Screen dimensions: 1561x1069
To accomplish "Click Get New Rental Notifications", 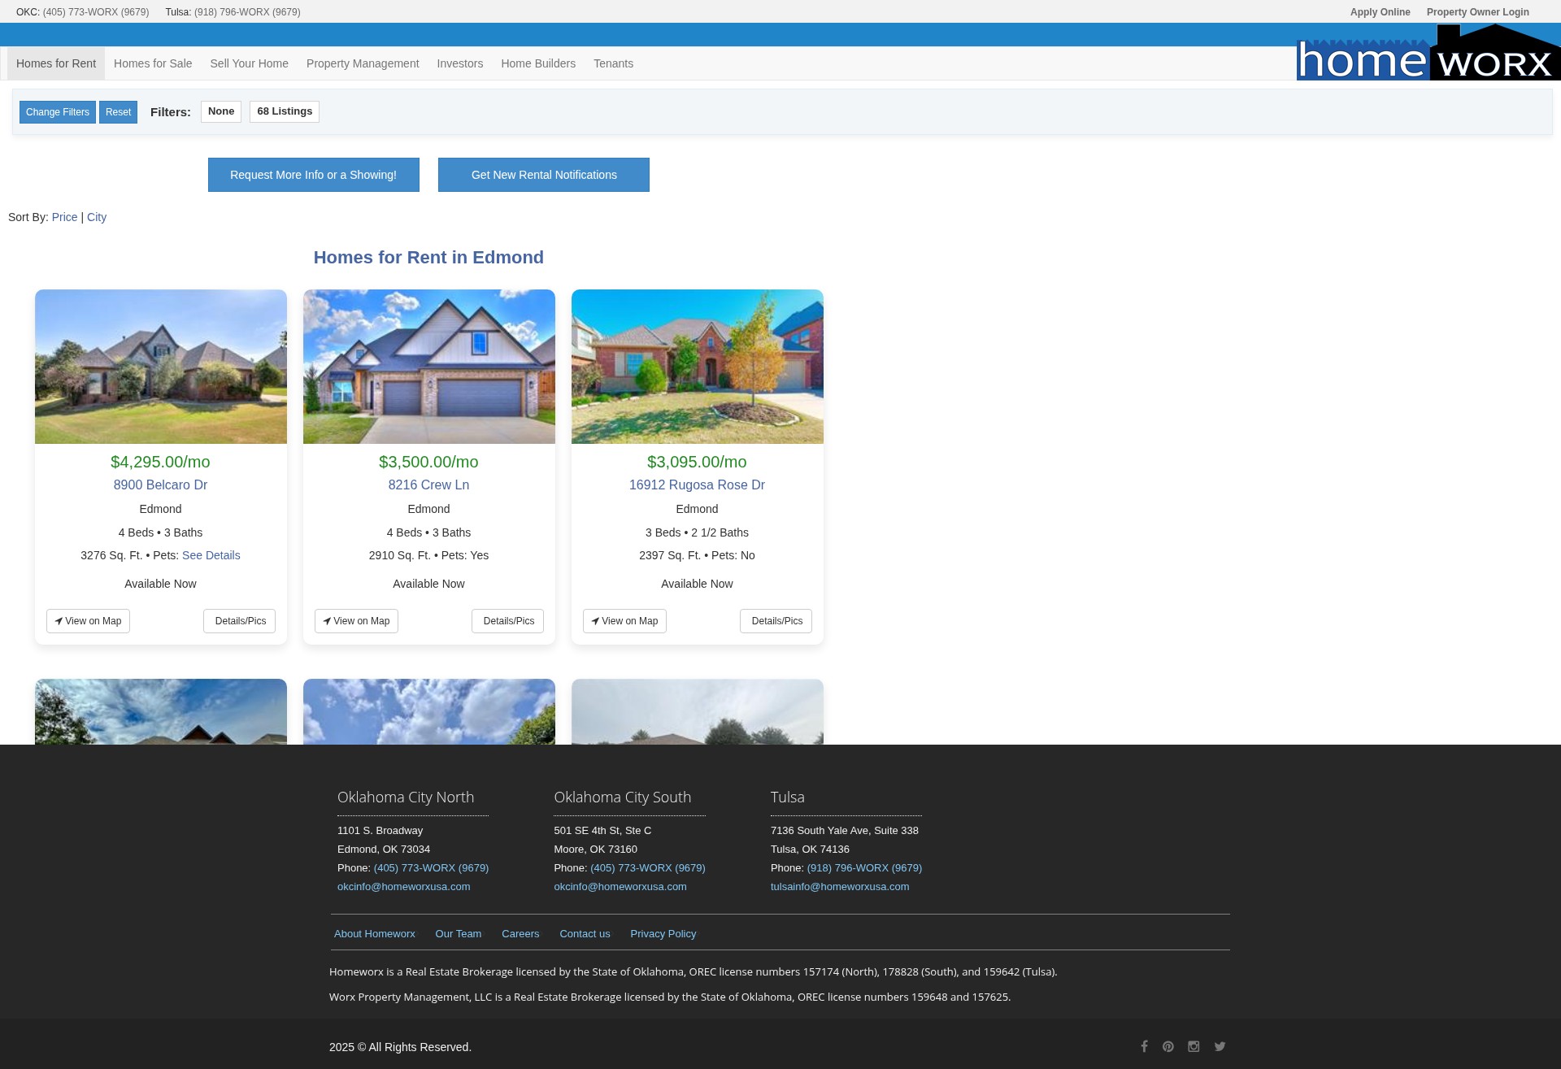I will pyautogui.click(x=544, y=175).
